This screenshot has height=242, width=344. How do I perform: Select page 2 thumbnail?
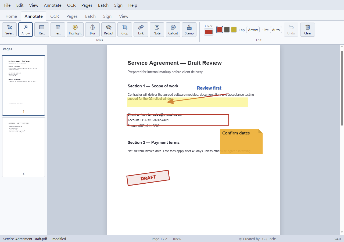[23, 147]
